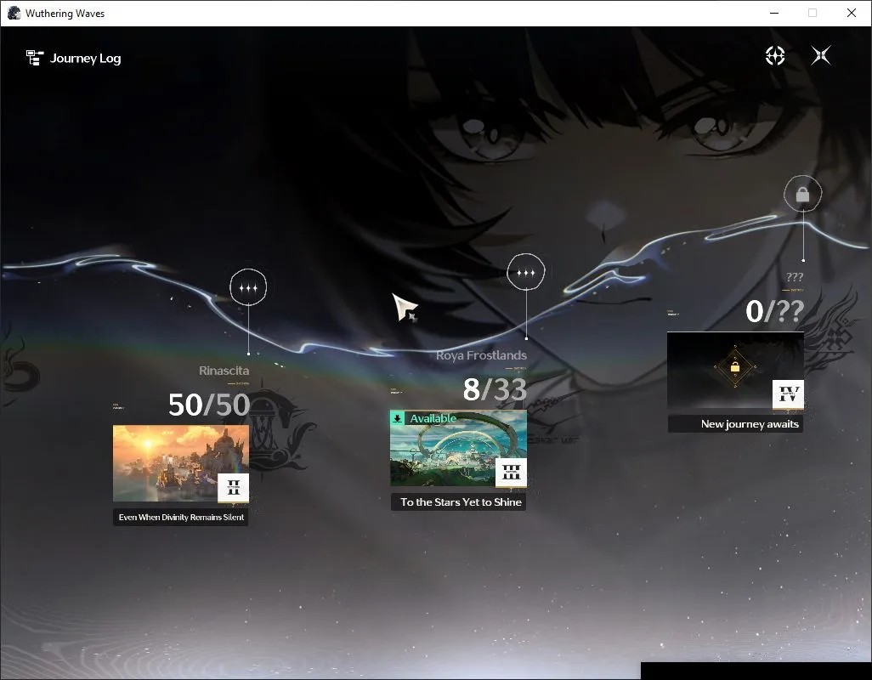
Task: Click the 0/?? progress count
Action: (774, 311)
